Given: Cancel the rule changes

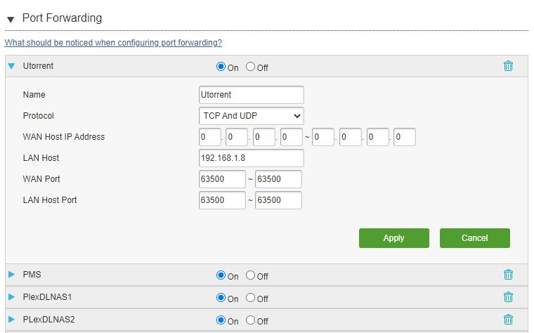Looking at the screenshot, I should click(x=475, y=238).
